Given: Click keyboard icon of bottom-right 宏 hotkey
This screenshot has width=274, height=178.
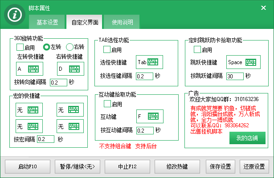Looking at the screenshot, I should click(x=74, y=126).
